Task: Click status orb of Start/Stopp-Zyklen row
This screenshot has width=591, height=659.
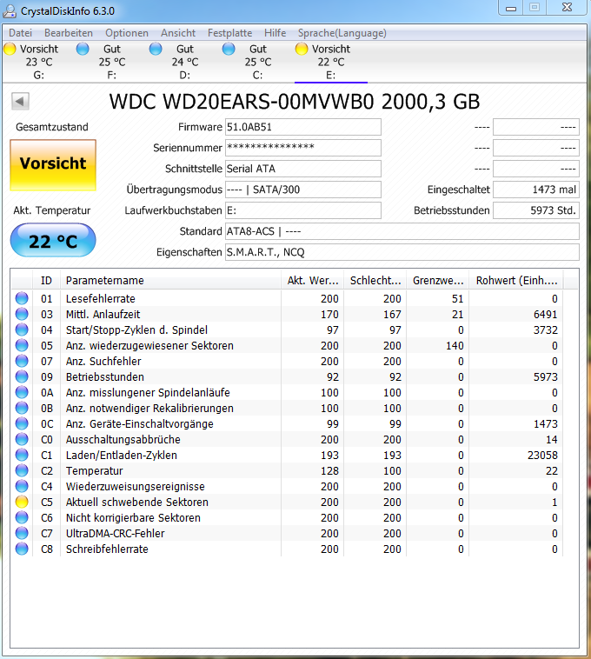Action: click(22, 329)
